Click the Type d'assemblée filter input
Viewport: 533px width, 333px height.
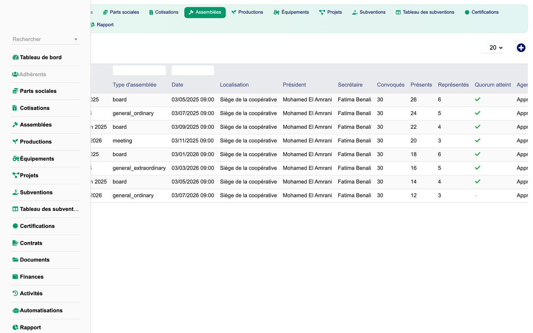point(139,71)
